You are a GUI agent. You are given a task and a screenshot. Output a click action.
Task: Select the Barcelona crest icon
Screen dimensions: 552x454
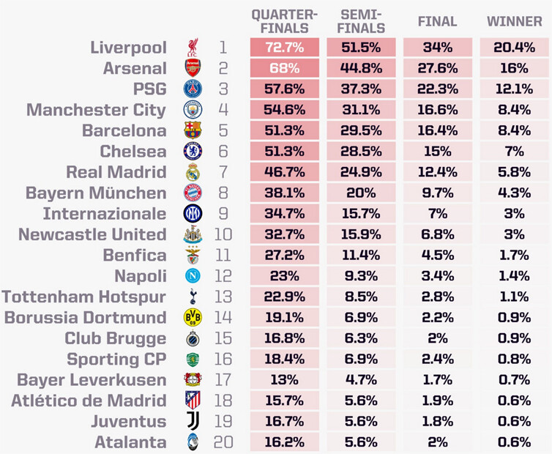click(193, 130)
